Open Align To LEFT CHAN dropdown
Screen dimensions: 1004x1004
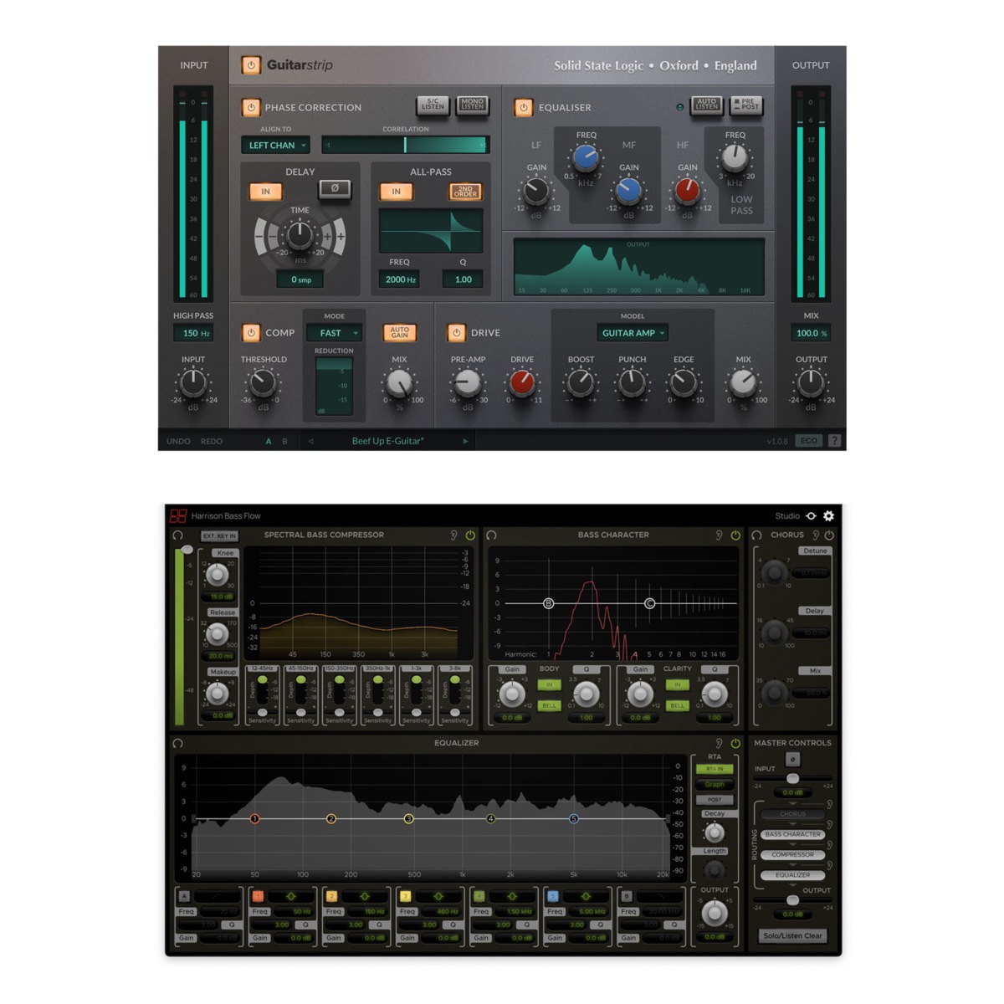point(275,146)
